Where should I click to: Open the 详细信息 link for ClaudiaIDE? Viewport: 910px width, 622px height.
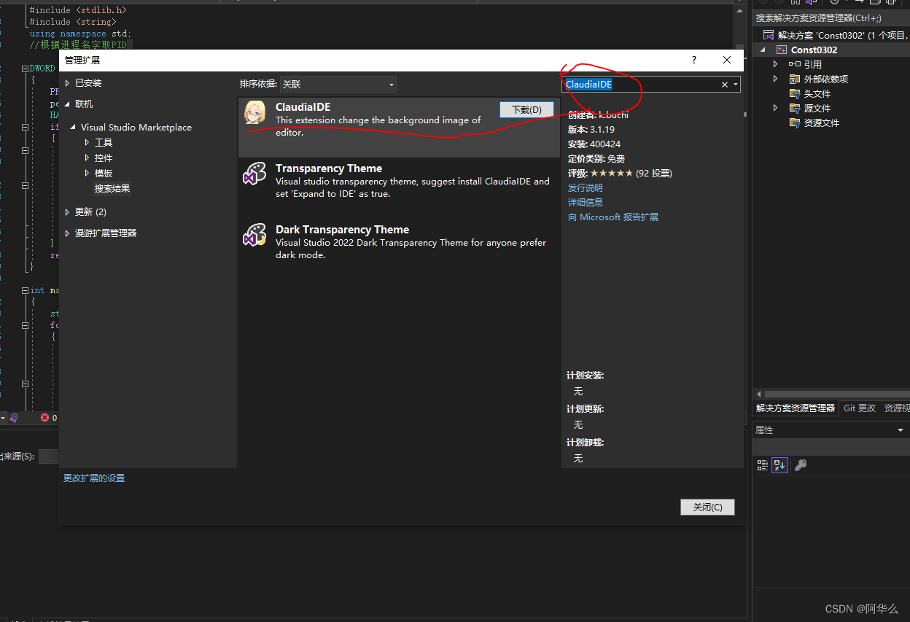point(586,202)
